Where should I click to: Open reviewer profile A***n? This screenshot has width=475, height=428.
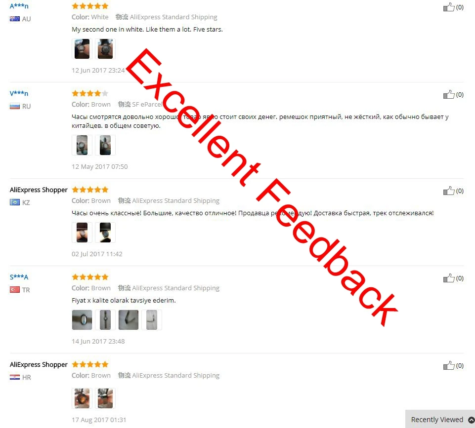(x=19, y=6)
